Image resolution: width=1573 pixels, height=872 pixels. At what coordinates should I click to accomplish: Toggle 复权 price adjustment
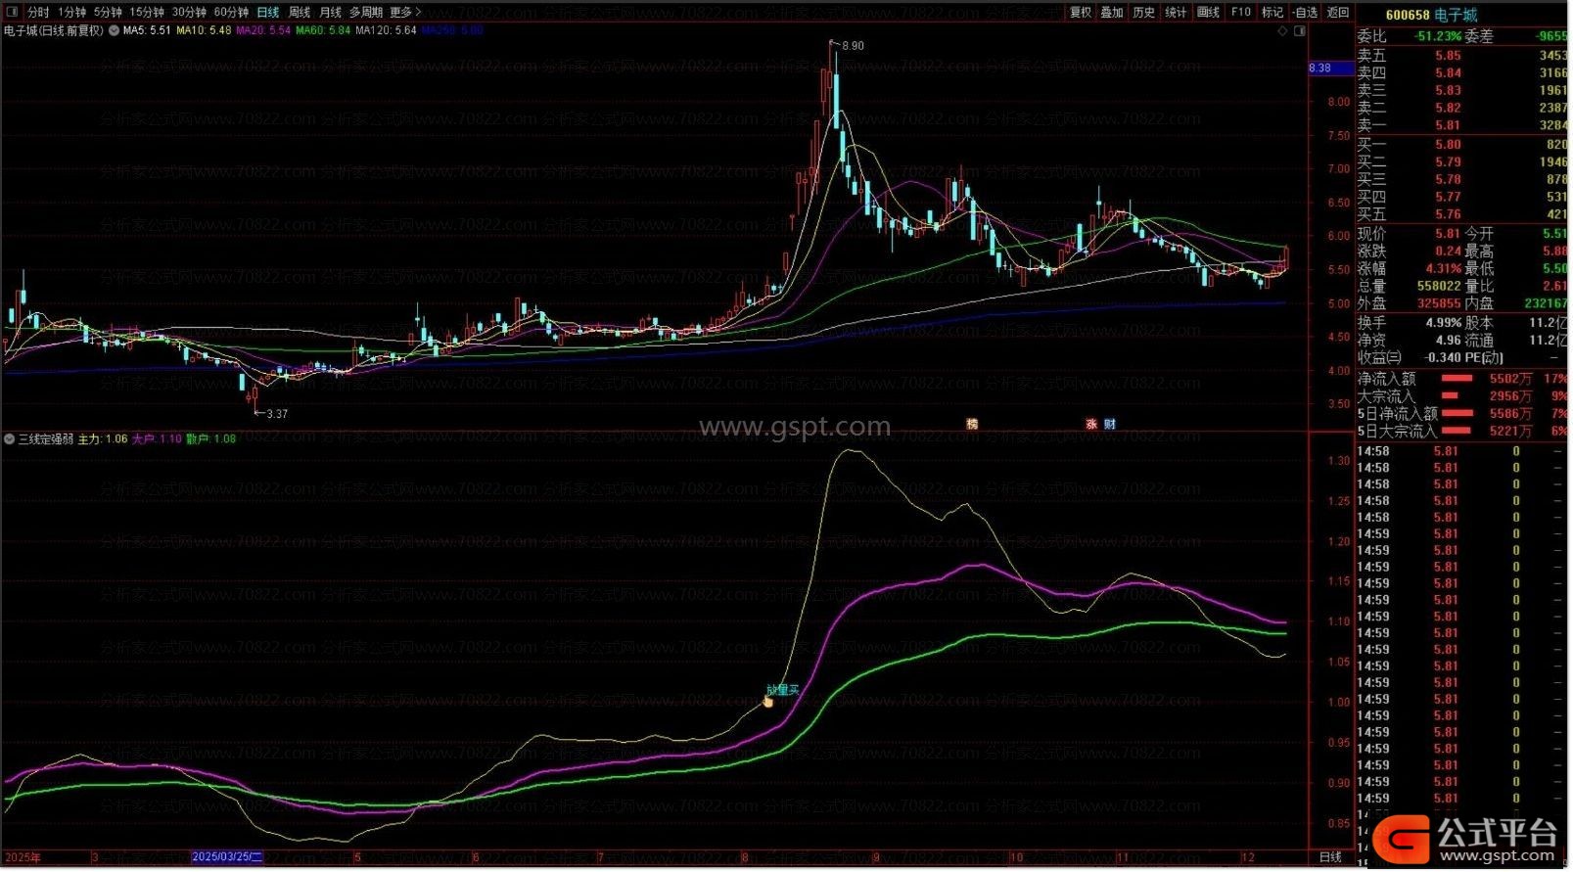point(1081,12)
